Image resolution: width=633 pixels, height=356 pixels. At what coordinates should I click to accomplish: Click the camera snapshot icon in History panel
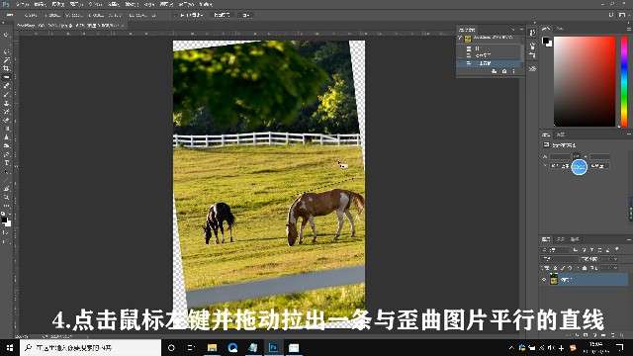[x=503, y=71]
